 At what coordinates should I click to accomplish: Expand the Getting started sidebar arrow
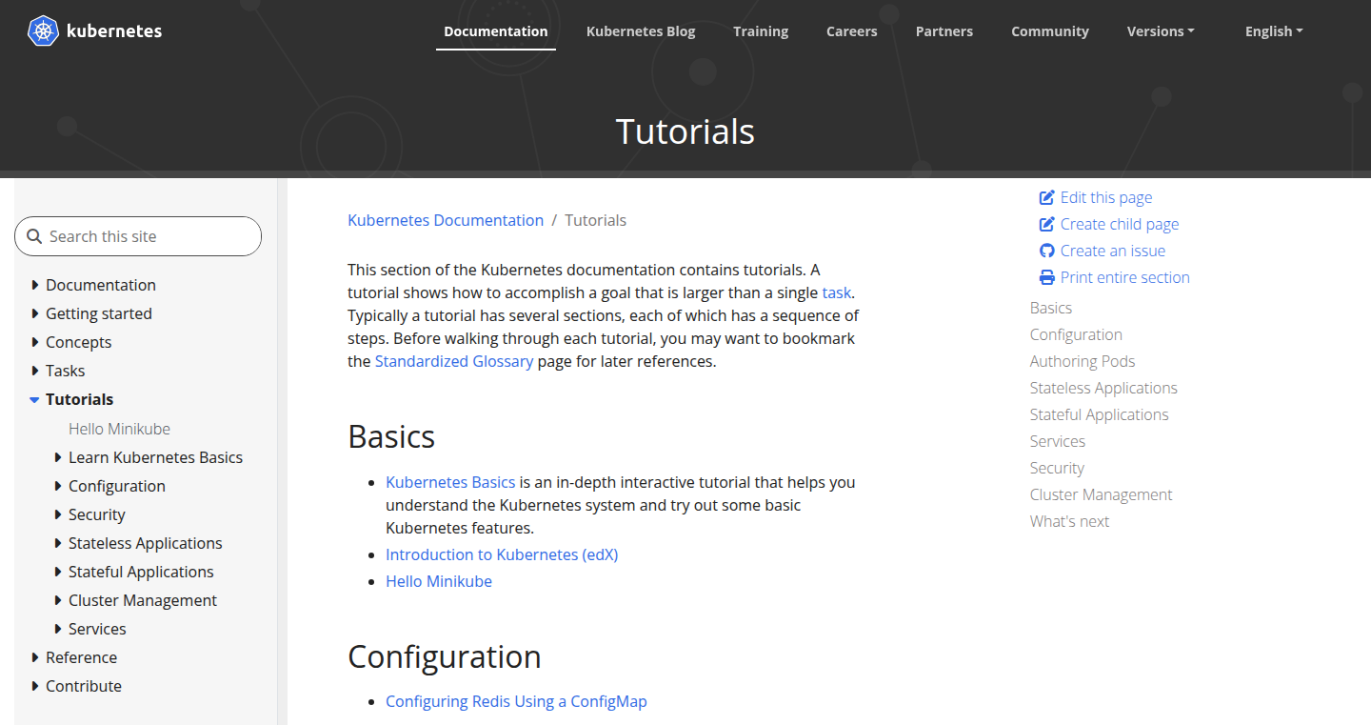point(35,313)
